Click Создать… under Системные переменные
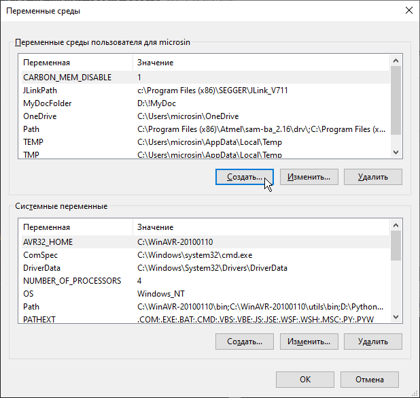 click(245, 342)
